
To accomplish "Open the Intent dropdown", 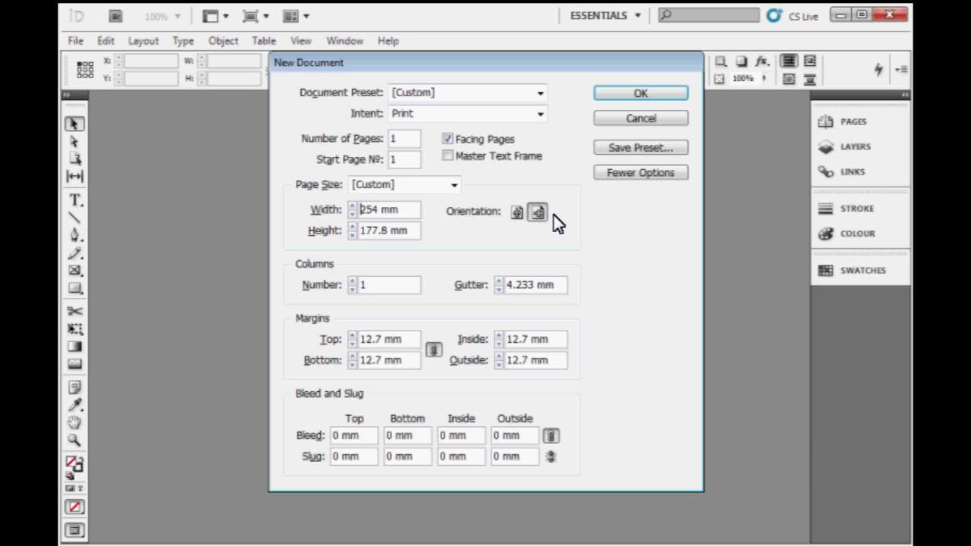I will coord(468,114).
